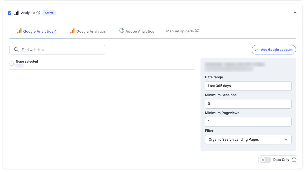Click the Adobe Analytics logo icon
This screenshot has height=172, width=305.
(x=122, y=31)
